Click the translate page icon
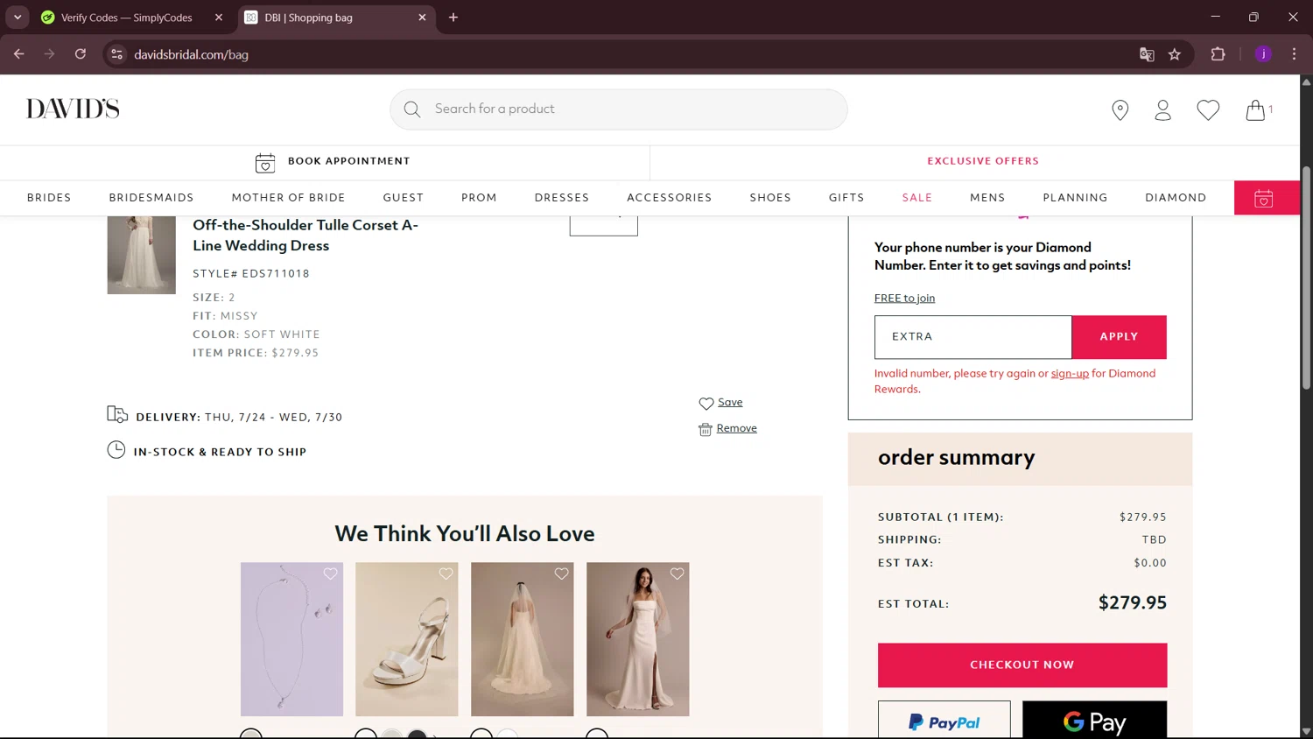The image size is (1313, 739). 1147,54
